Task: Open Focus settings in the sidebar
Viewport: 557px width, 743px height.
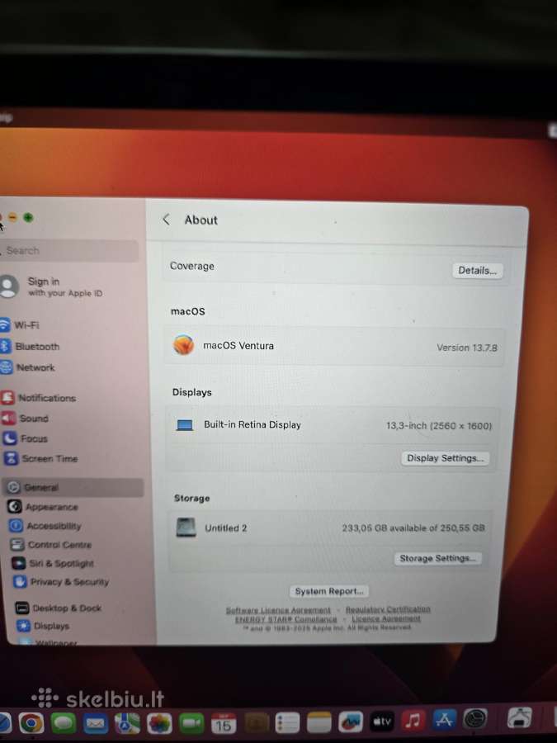Action: [x=33, y=439]
